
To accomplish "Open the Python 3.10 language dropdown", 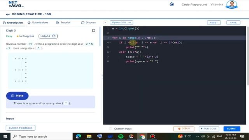I will pyautogui.click(x=121, y=23).
